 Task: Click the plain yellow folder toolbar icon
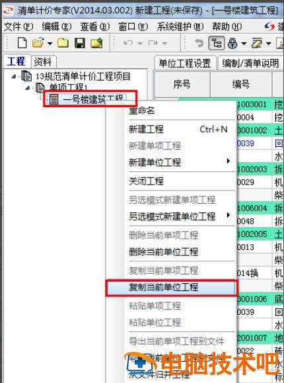pos(63,43)
